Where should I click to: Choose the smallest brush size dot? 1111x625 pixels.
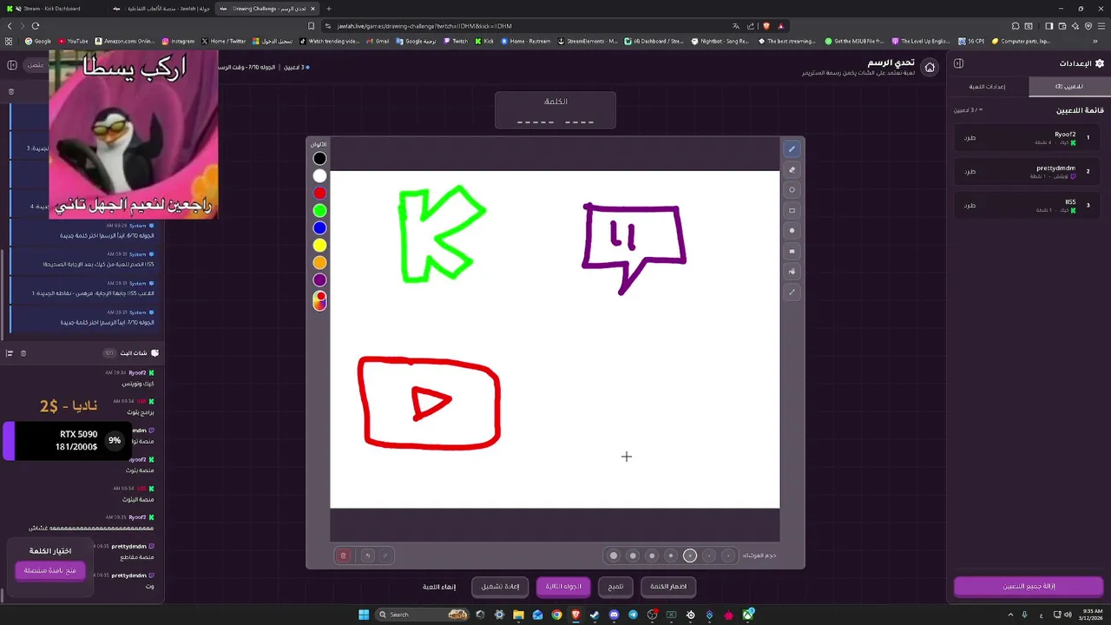[728, 556]
